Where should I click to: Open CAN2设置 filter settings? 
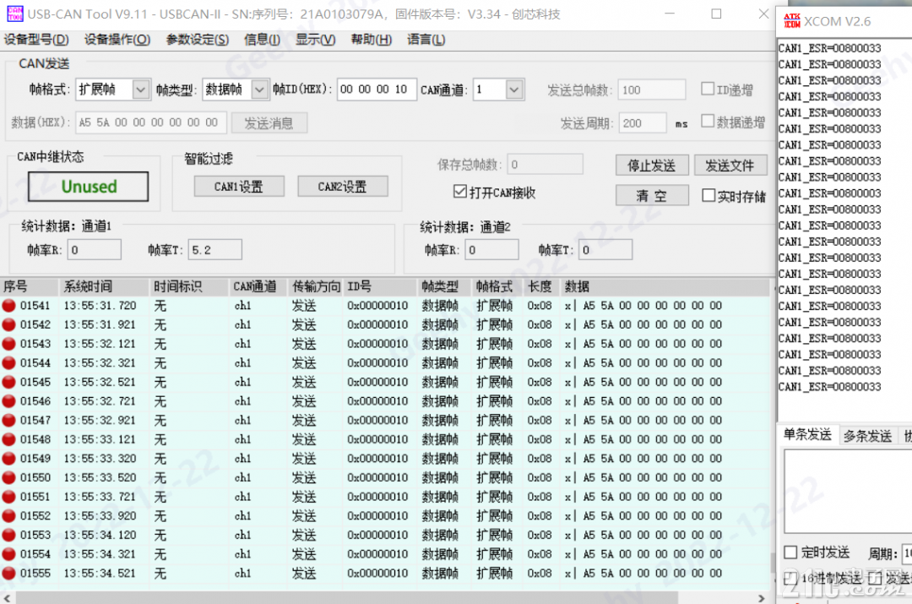(343, 187)
